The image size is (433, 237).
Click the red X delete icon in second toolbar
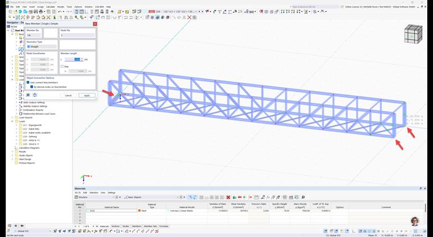point(189,18)
